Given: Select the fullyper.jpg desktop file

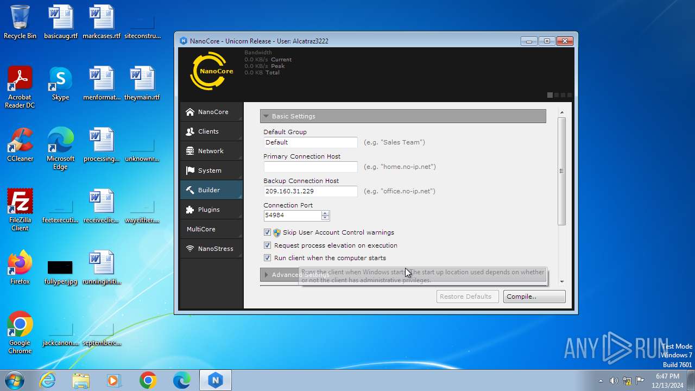Looking at the screenshot, I should coord(61,272).
